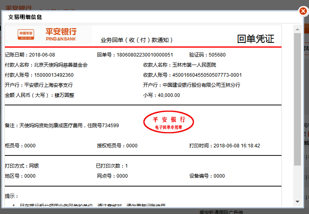Click the 回单凭证 heading
Screen dimensions: 309x214
click(x=256, y=39)
